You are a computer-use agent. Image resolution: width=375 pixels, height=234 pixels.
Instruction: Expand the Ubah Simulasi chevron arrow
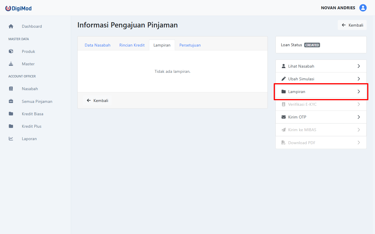coord(359,79)
